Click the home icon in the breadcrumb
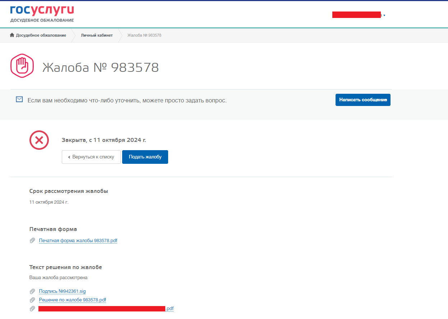448x319 pixels. coord(12,35)
